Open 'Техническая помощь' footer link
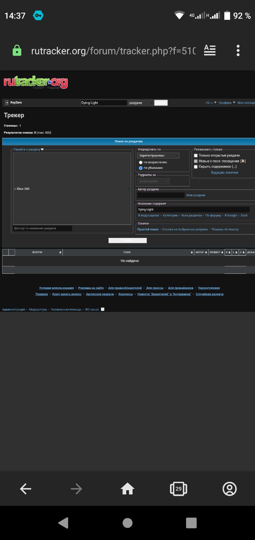 [66, 309]
